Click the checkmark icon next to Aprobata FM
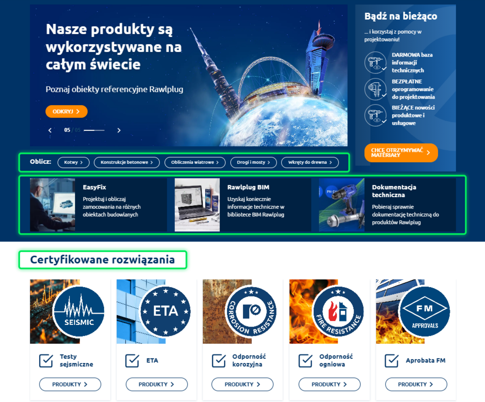485x402 pixels. [392, 361]
